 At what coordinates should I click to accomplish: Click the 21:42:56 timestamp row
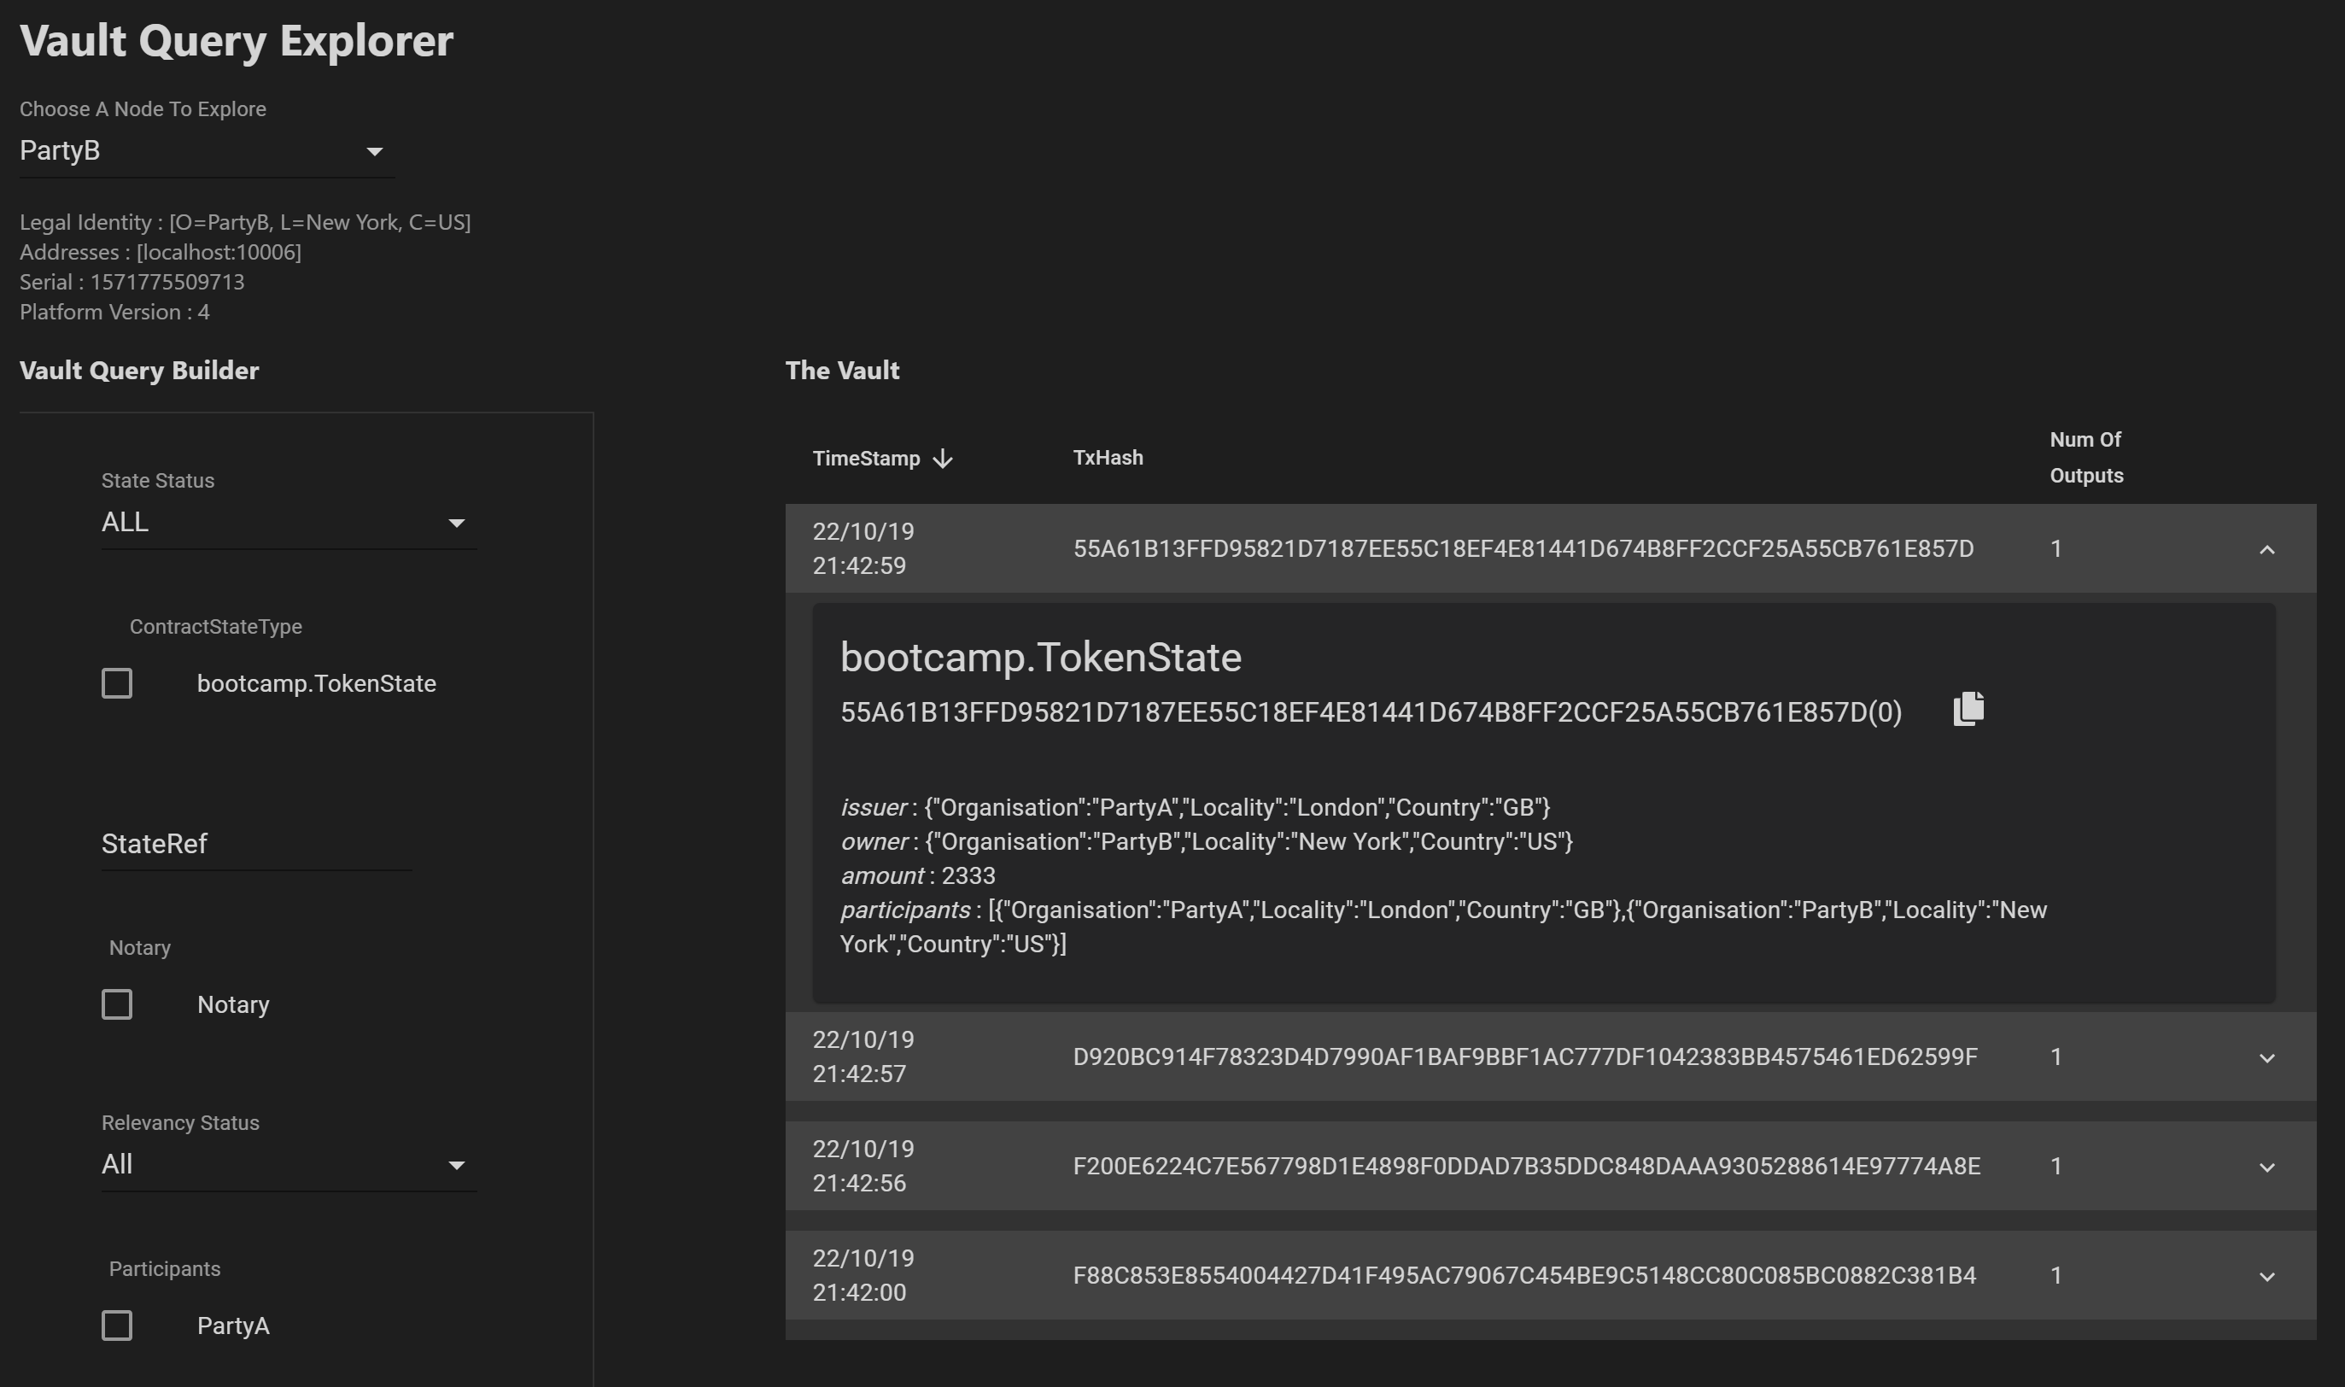(x=860, y=1167)
